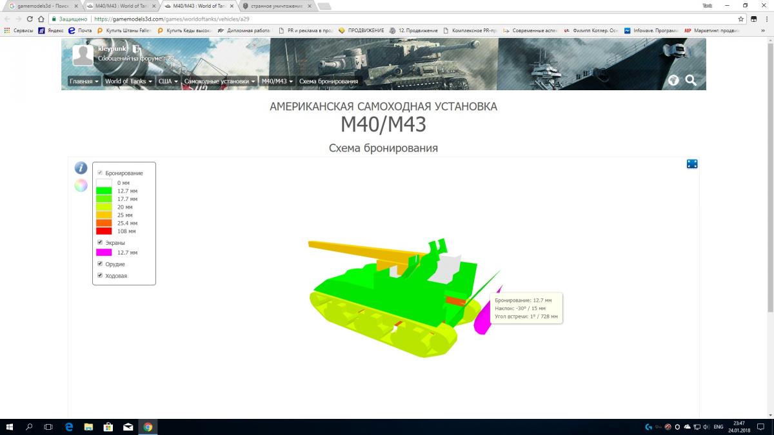
Task: Select the 20 мм yellow-green swatch
Action: (104, 207)
